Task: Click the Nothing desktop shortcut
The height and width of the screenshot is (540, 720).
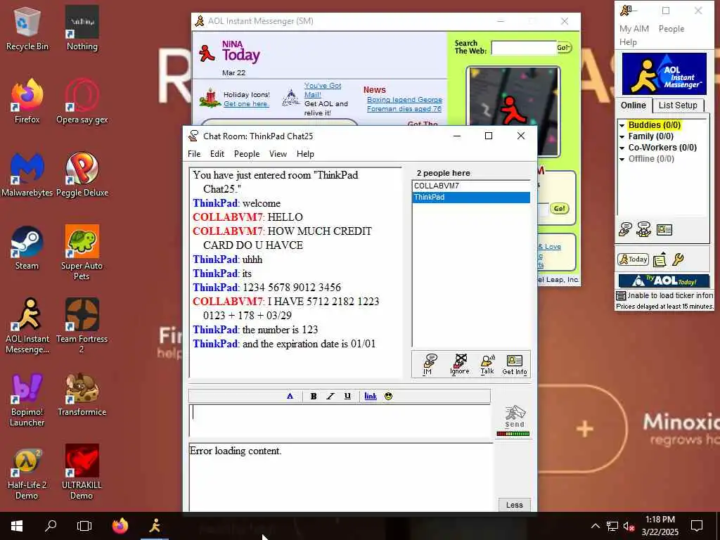Action: pos(82,27)
